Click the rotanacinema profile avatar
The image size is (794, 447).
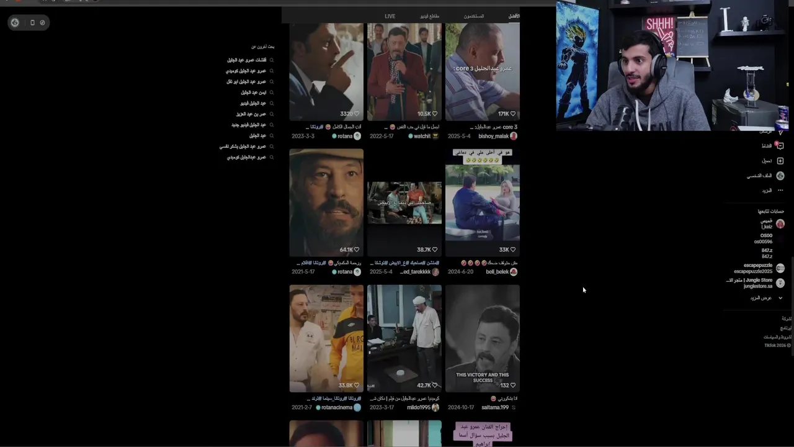[x=357, y=407]
